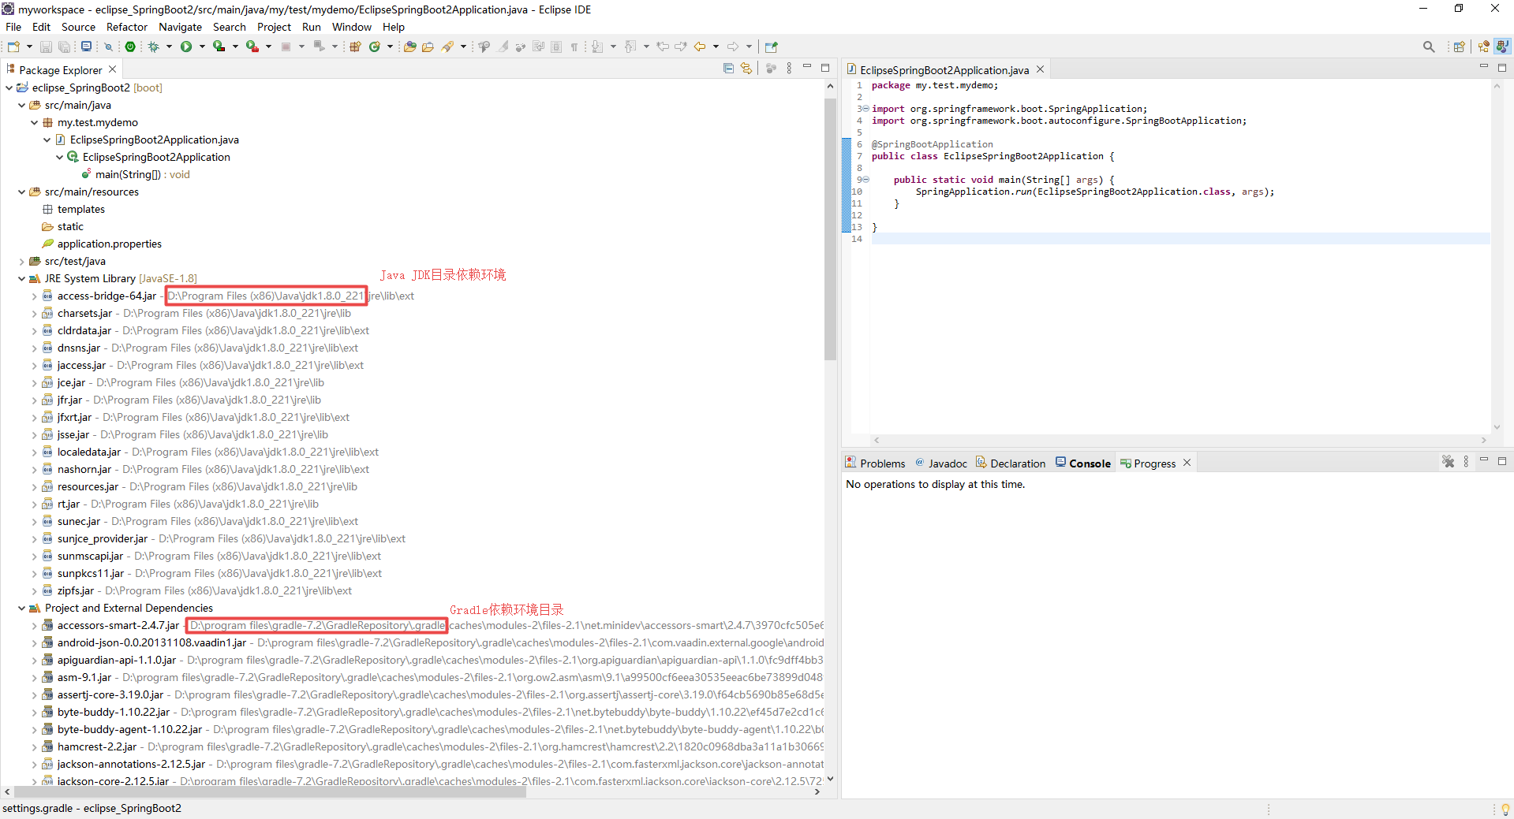Expand the src/test/java folder
Screen dimensions: 1514x819
[21, 261]
